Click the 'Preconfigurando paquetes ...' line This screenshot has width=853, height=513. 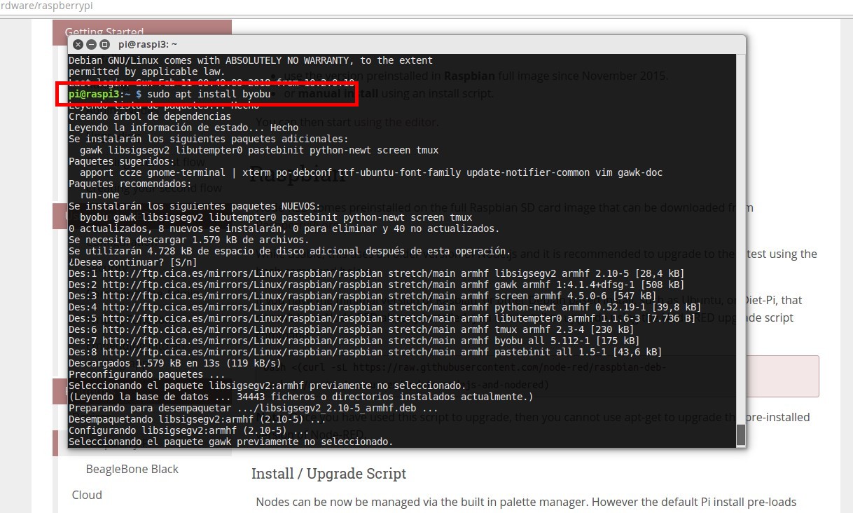tap(147, 374)
